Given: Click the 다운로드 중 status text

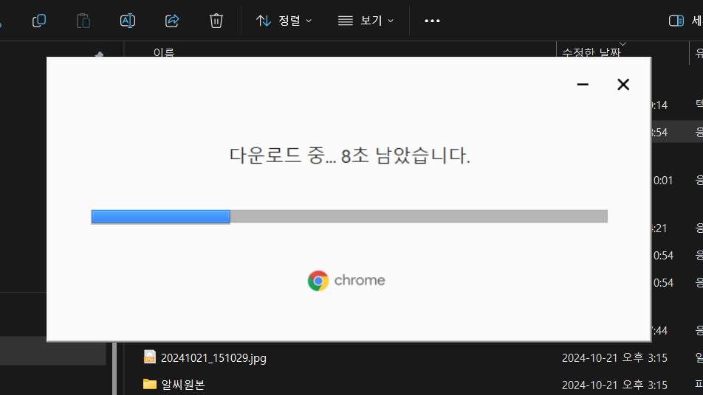Looking at the screenshot, I should [x=350, y=155].
